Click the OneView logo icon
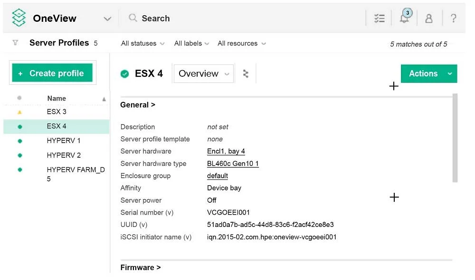 pos(19,18)
